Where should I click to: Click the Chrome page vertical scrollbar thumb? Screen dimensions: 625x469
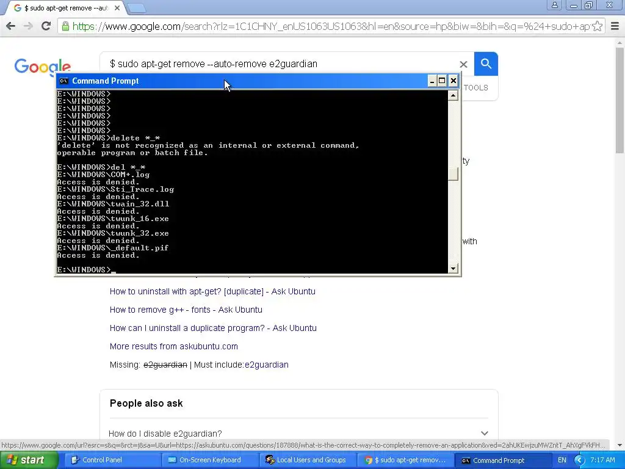click(x=620, y=100)
